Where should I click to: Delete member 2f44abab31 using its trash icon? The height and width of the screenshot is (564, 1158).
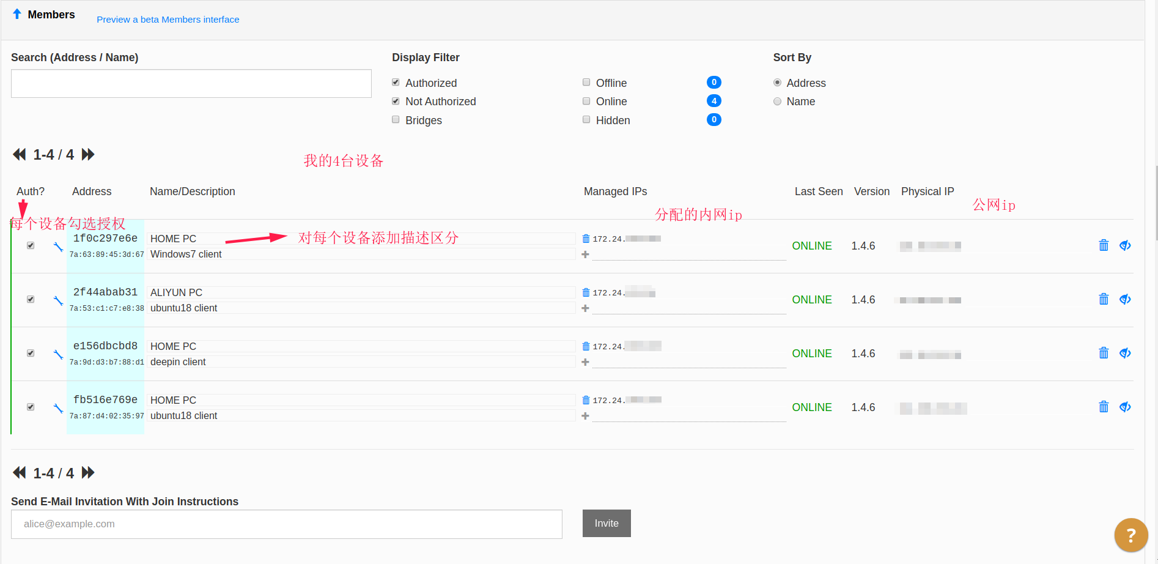click(x=1103, y=299)
